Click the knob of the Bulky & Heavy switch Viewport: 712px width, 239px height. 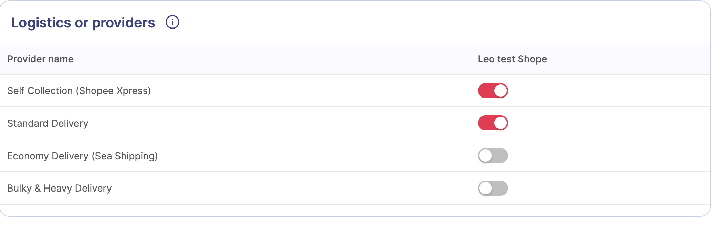click(485, 188)
